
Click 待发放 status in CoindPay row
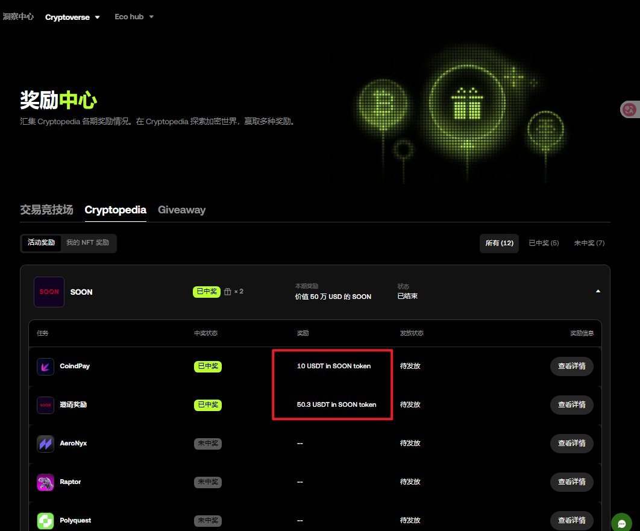click(410, 366)
